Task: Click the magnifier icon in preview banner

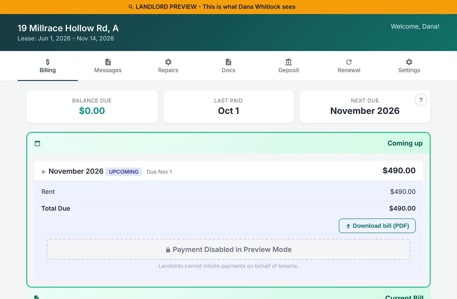Action: pos(131,7)
